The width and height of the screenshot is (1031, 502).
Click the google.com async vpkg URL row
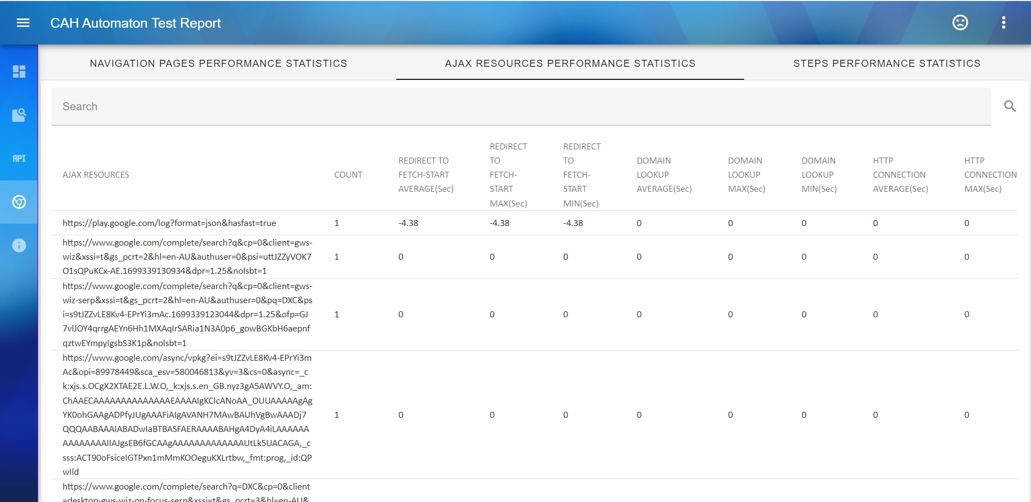click(x=188, y=415)
